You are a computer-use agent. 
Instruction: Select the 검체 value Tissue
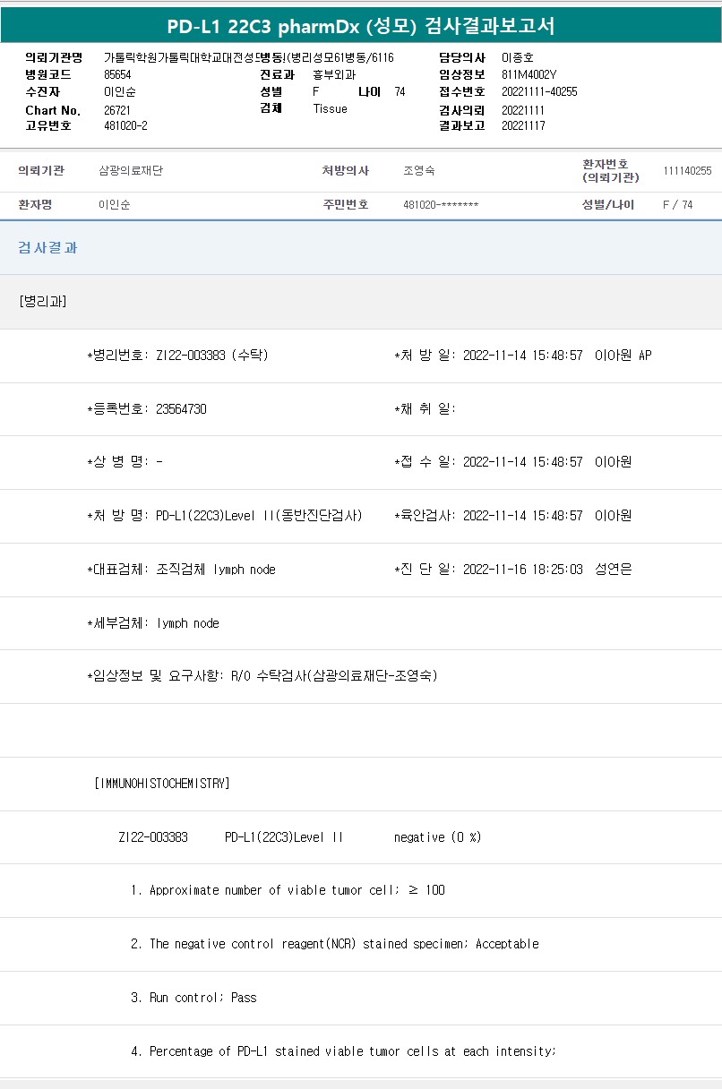(330, 108)
